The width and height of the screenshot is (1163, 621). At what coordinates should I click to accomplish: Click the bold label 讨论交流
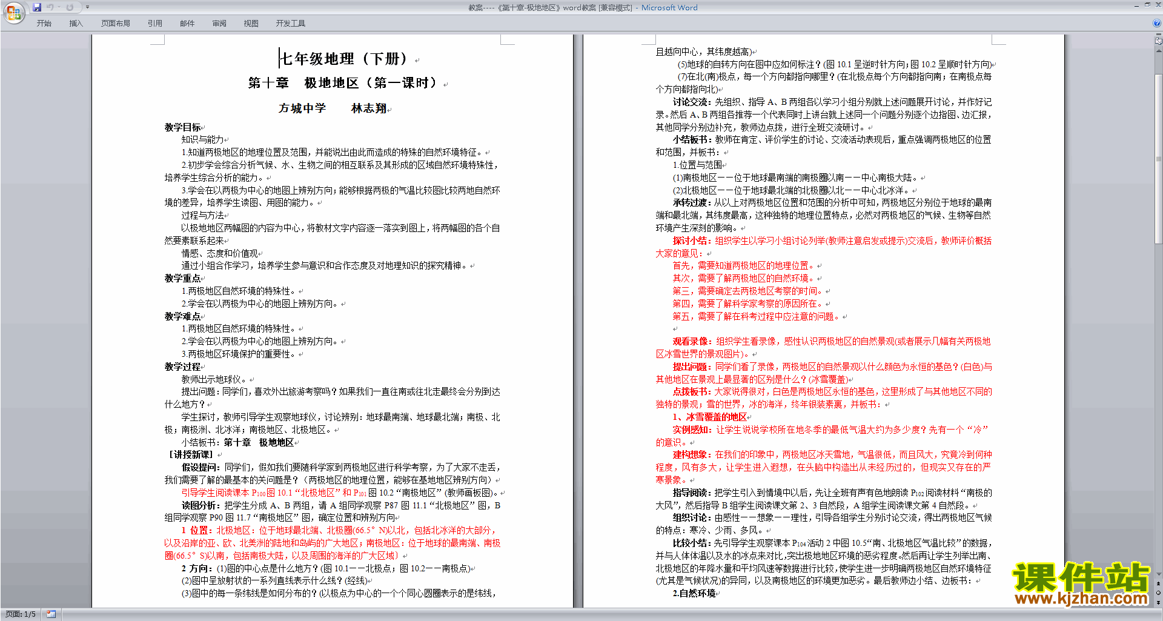(691, 102)
